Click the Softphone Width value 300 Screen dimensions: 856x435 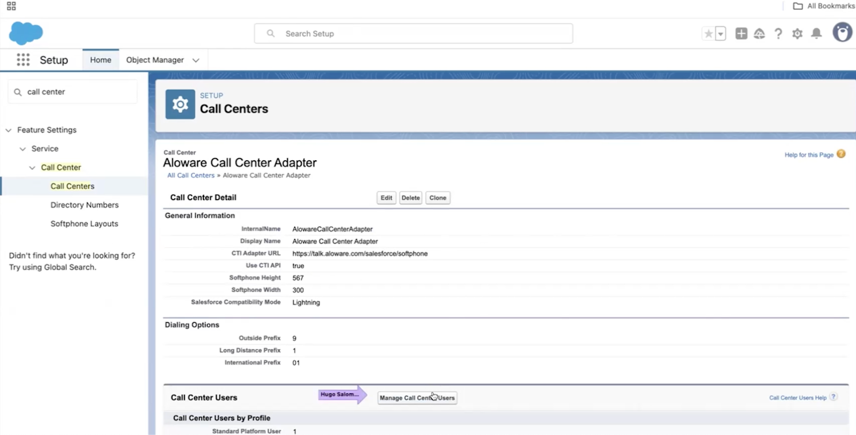[298, 290]
